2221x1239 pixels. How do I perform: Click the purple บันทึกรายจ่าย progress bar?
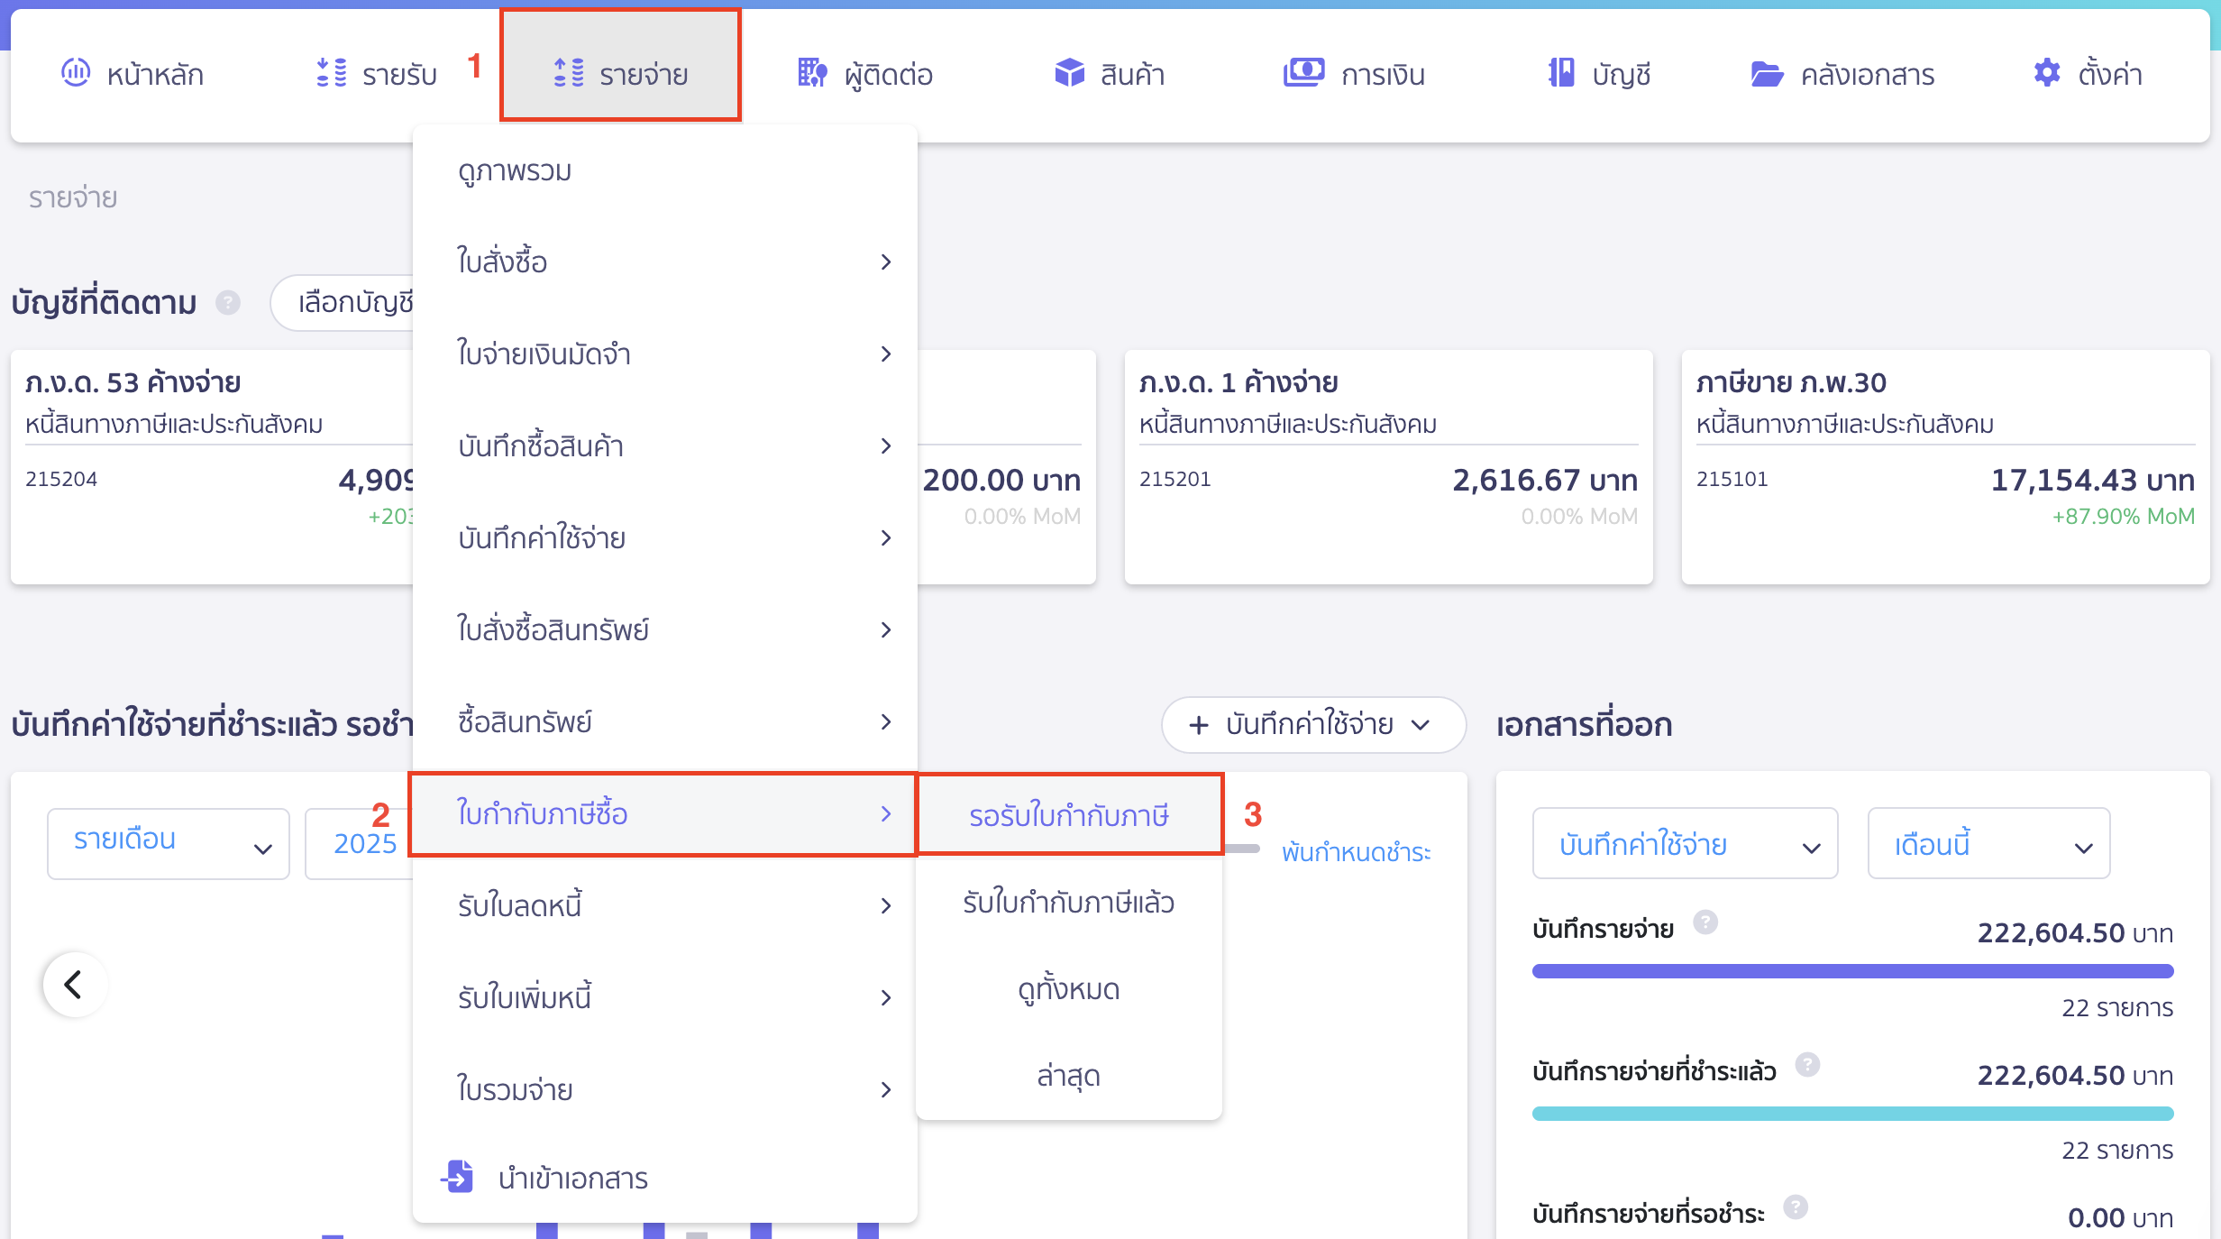[1853, 971]
